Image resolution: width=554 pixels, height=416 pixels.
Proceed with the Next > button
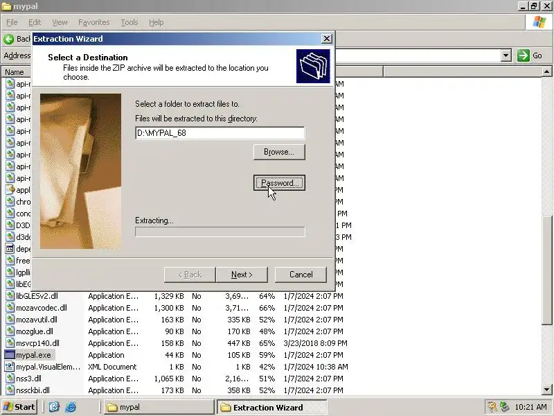[x=242, y=275]
